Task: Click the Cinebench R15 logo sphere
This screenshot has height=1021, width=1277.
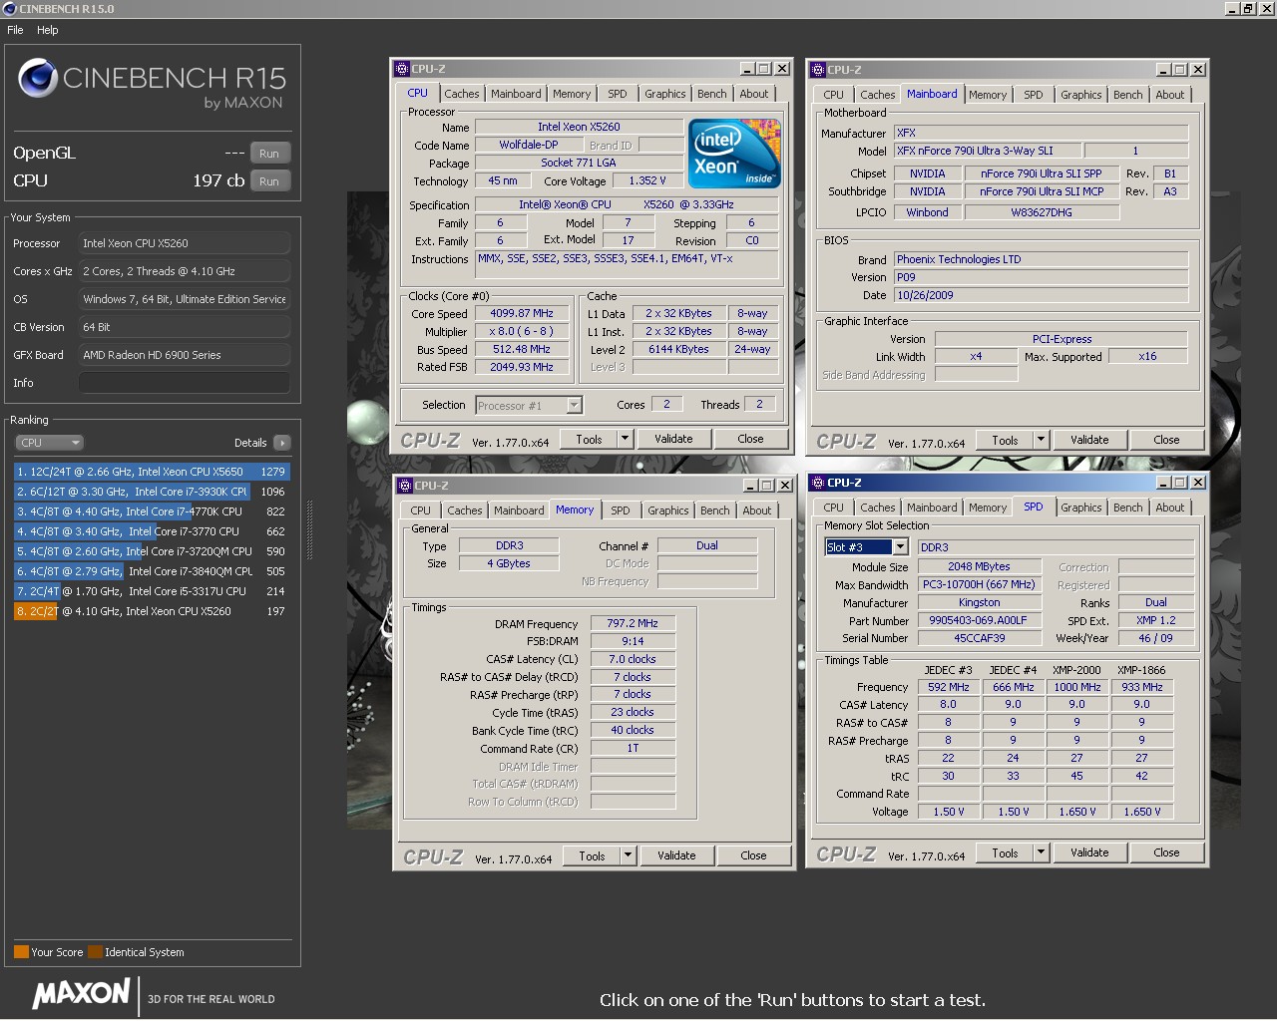Action: [x=38, y=80]
